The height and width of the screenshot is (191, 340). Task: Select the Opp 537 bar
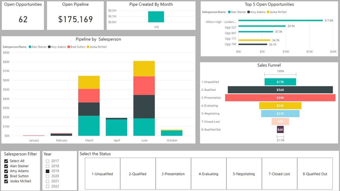(262, 26)
